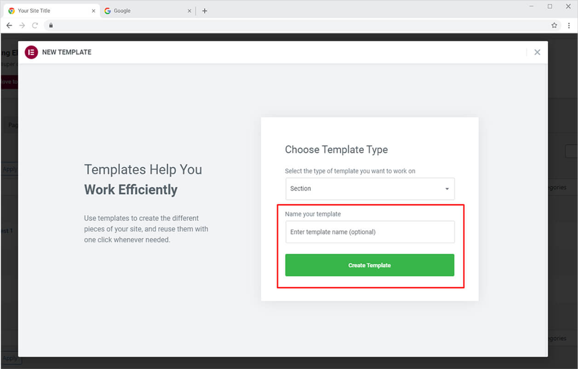
Task: Close the Google tab
Action: 189,11
